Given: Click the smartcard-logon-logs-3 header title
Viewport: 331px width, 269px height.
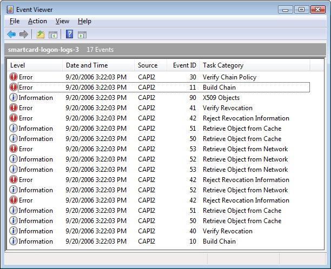Looking at the screenshot, I should coord(43,50).
